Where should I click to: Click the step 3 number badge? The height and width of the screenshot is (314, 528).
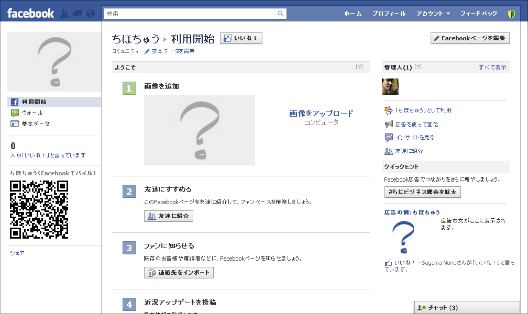coord(129,248)
